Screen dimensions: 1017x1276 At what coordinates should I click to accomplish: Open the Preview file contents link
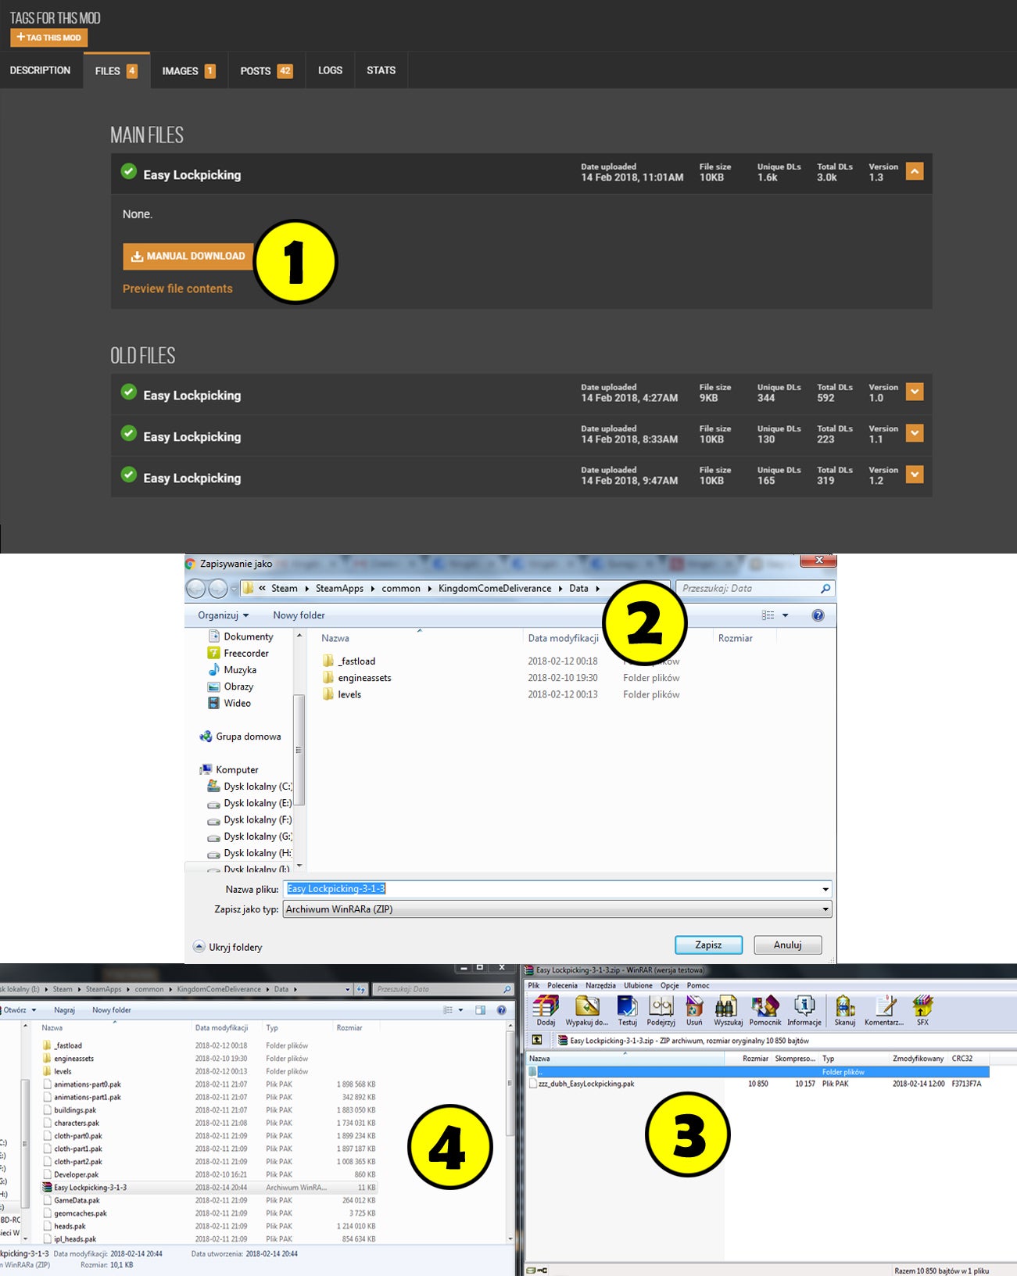177,289
